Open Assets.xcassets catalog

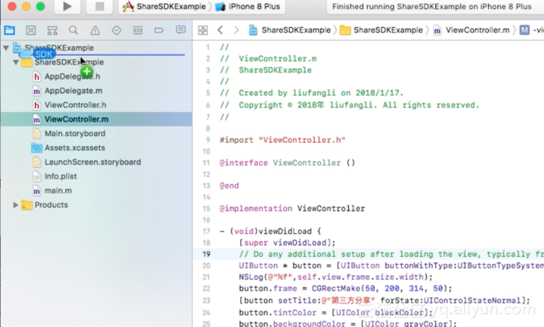click(75, 148)
